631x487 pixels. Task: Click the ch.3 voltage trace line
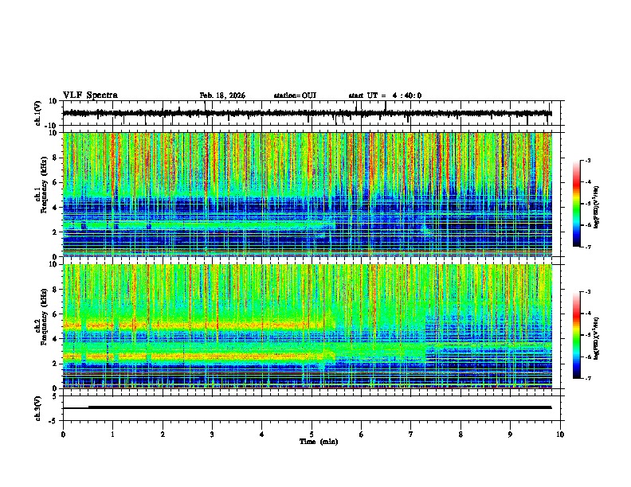point(307,407)
